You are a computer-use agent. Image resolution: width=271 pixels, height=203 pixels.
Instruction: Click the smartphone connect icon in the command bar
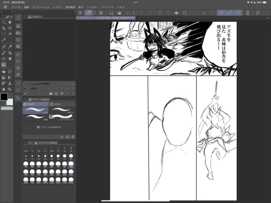247,13
